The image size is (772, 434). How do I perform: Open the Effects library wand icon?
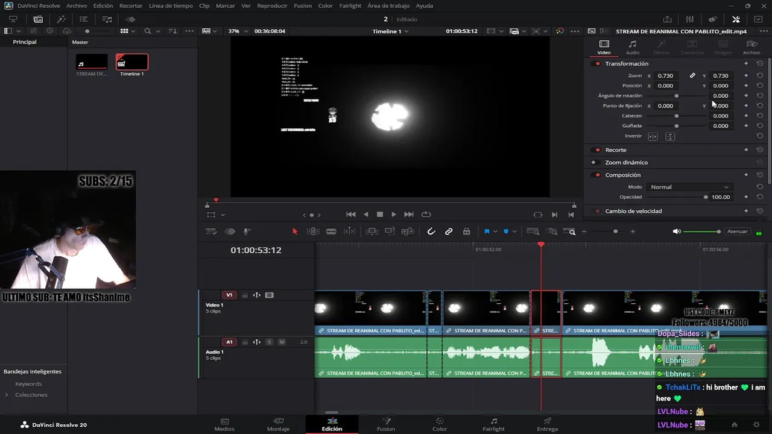pyautogui.click(x=61, y=19)
